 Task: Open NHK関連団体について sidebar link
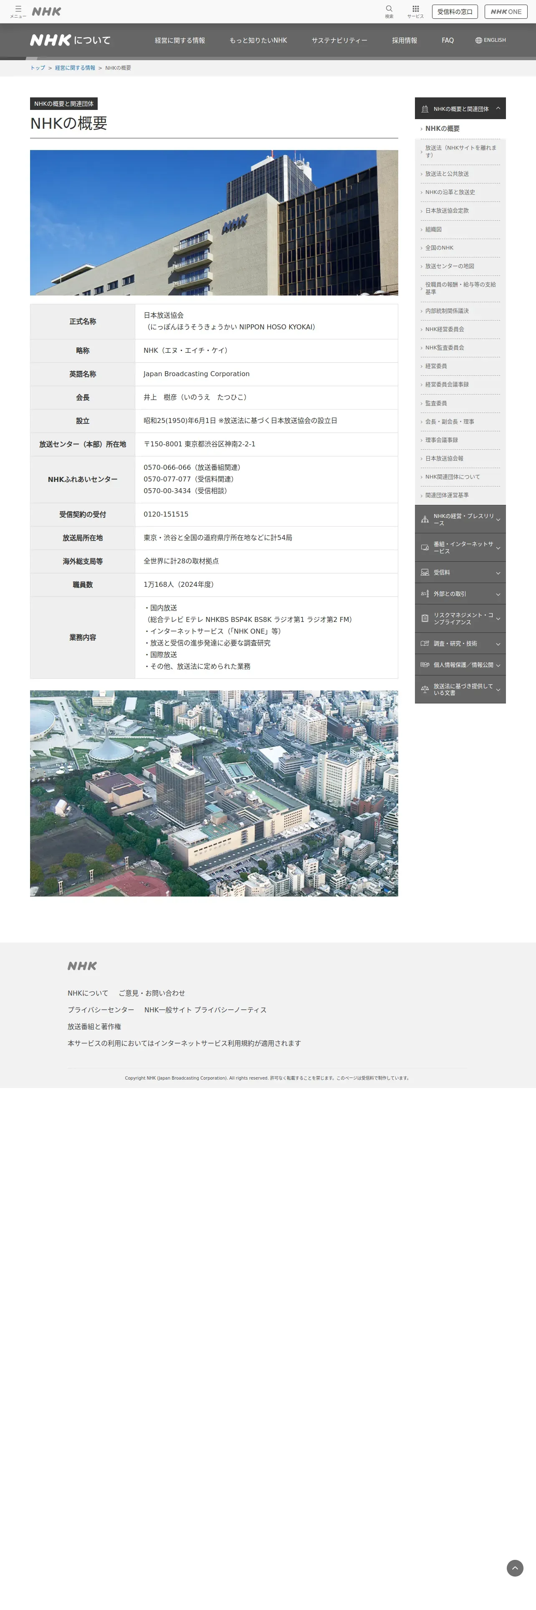pos(453,477)
